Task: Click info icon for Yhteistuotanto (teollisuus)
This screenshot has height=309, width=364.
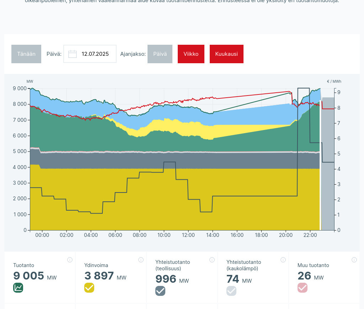Action: coord(212,260)
